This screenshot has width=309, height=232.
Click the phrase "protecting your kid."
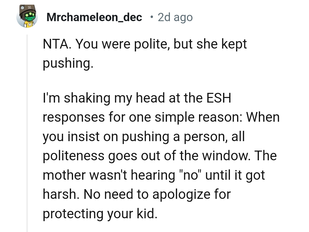point(100,214)
